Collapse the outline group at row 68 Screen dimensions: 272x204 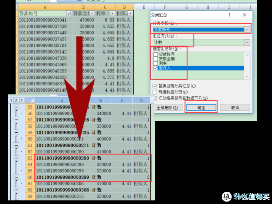click(16, 190)
